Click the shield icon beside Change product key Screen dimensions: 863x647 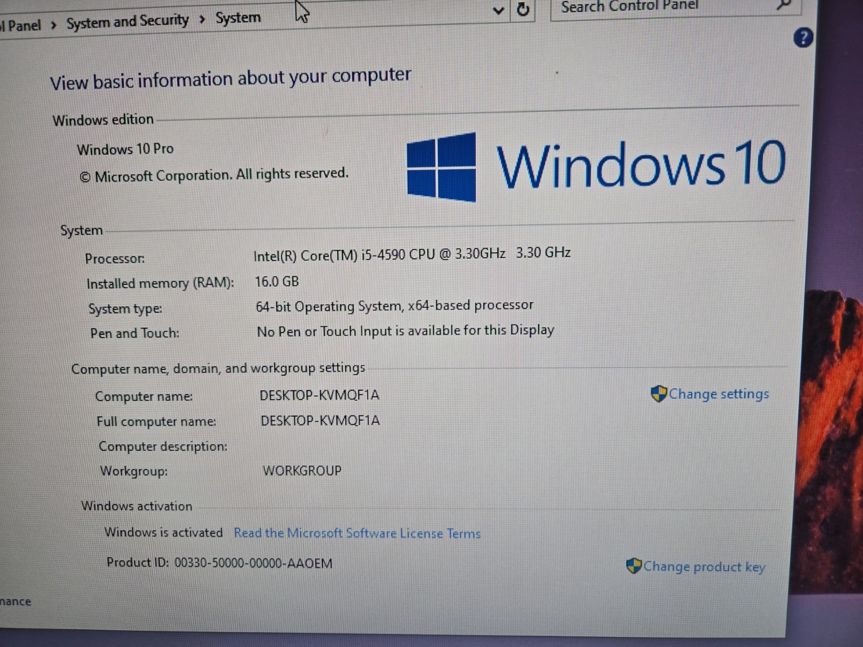tap(634, 566)
